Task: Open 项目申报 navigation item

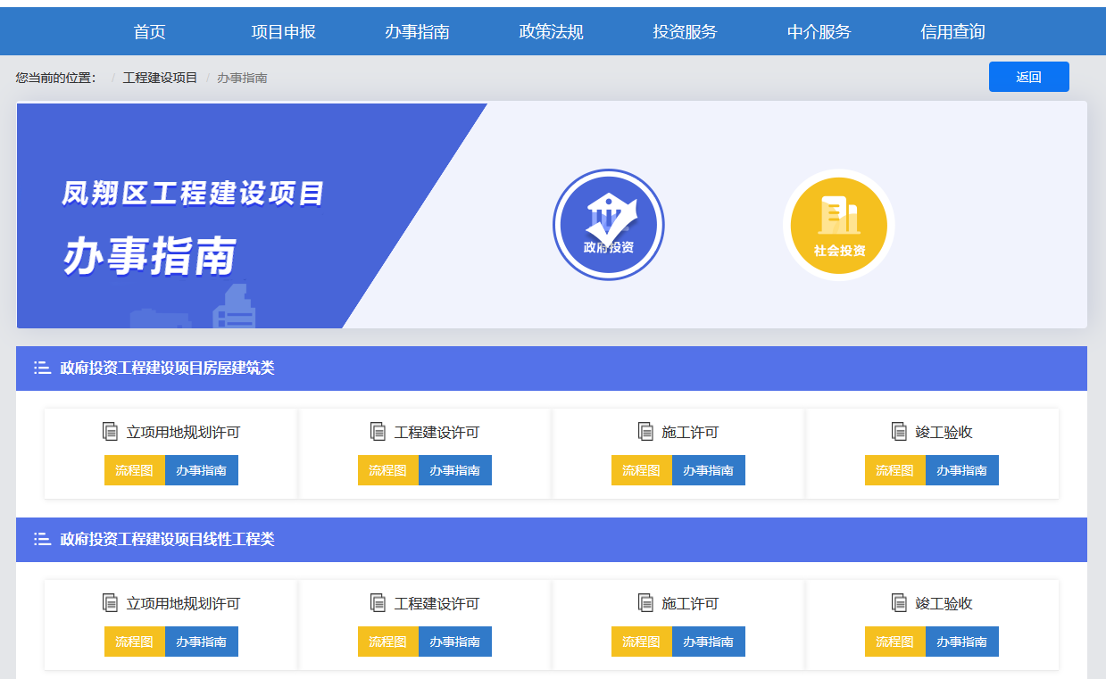Action: [x=284, y=32]
